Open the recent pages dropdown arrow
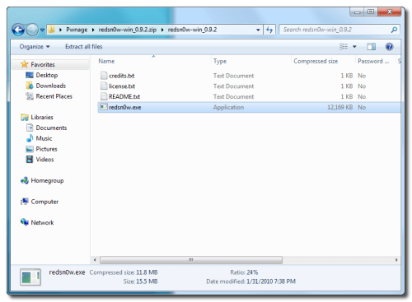The image size is (412, 302). pos(42,30)
